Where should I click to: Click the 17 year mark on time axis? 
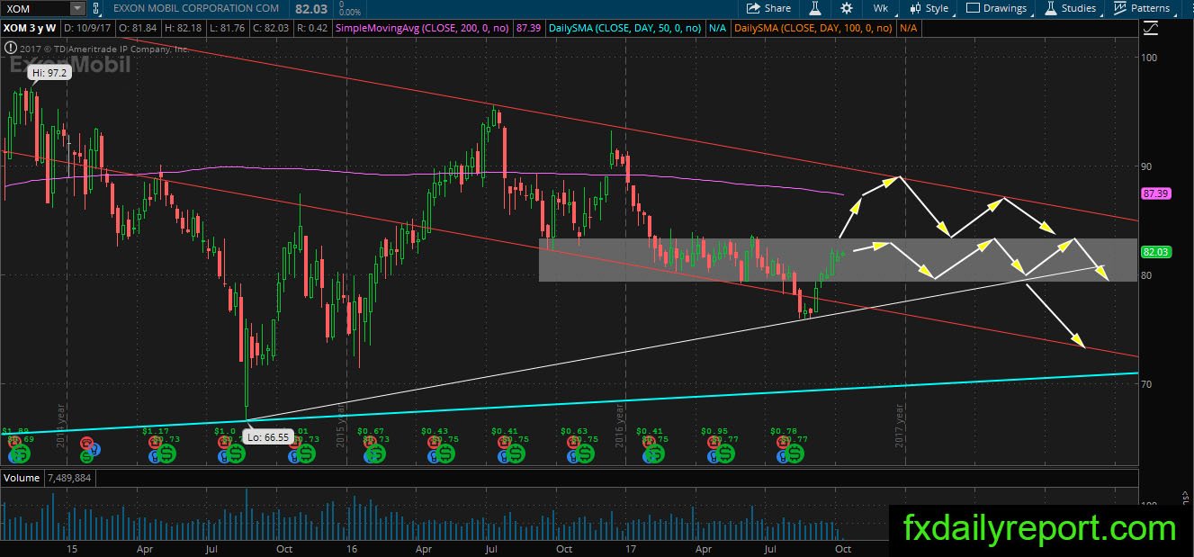tap(631, 548)
